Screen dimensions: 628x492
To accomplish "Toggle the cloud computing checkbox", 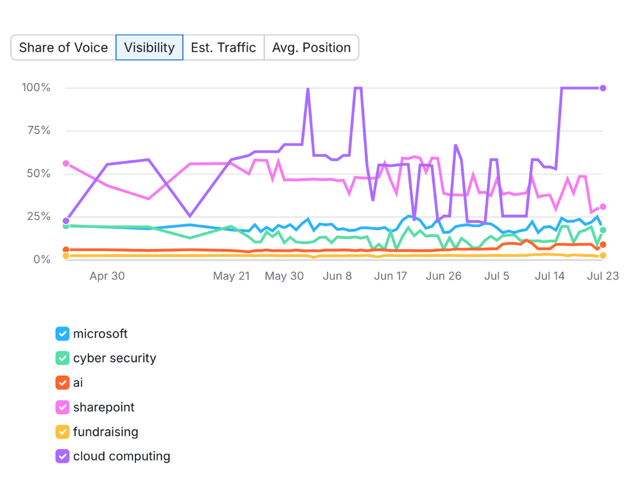I will pos(62,457).
